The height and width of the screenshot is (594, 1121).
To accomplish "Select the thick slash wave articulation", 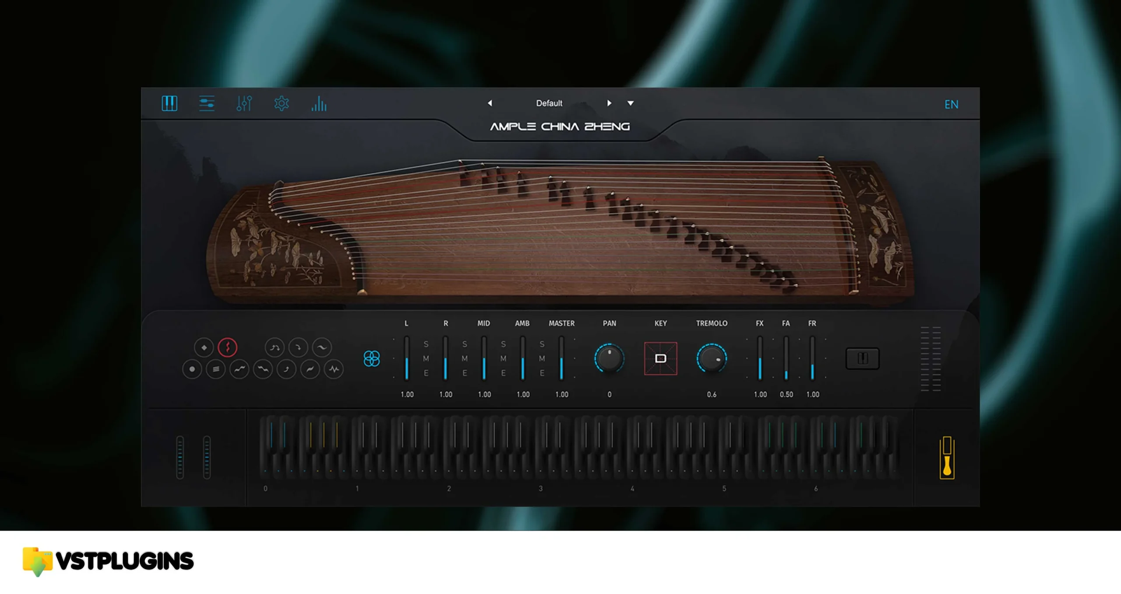I will click(x=310, y=369).
